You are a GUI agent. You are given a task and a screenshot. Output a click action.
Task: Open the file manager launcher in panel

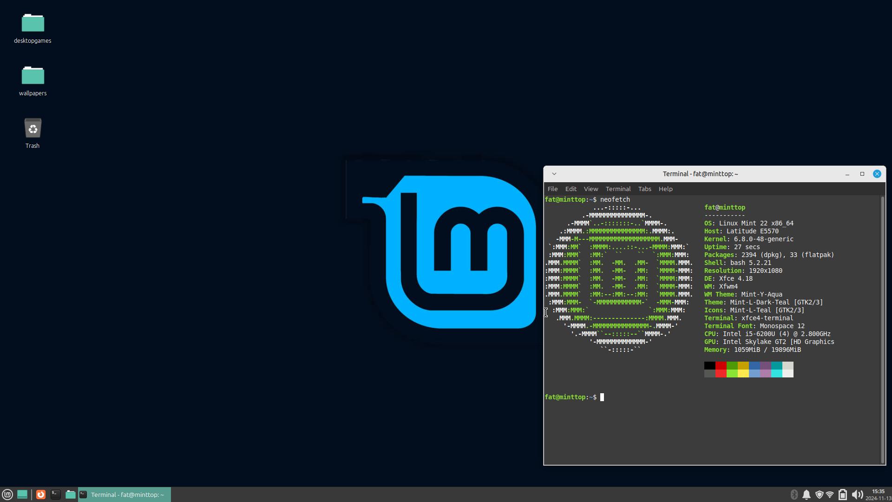(70, 495)
